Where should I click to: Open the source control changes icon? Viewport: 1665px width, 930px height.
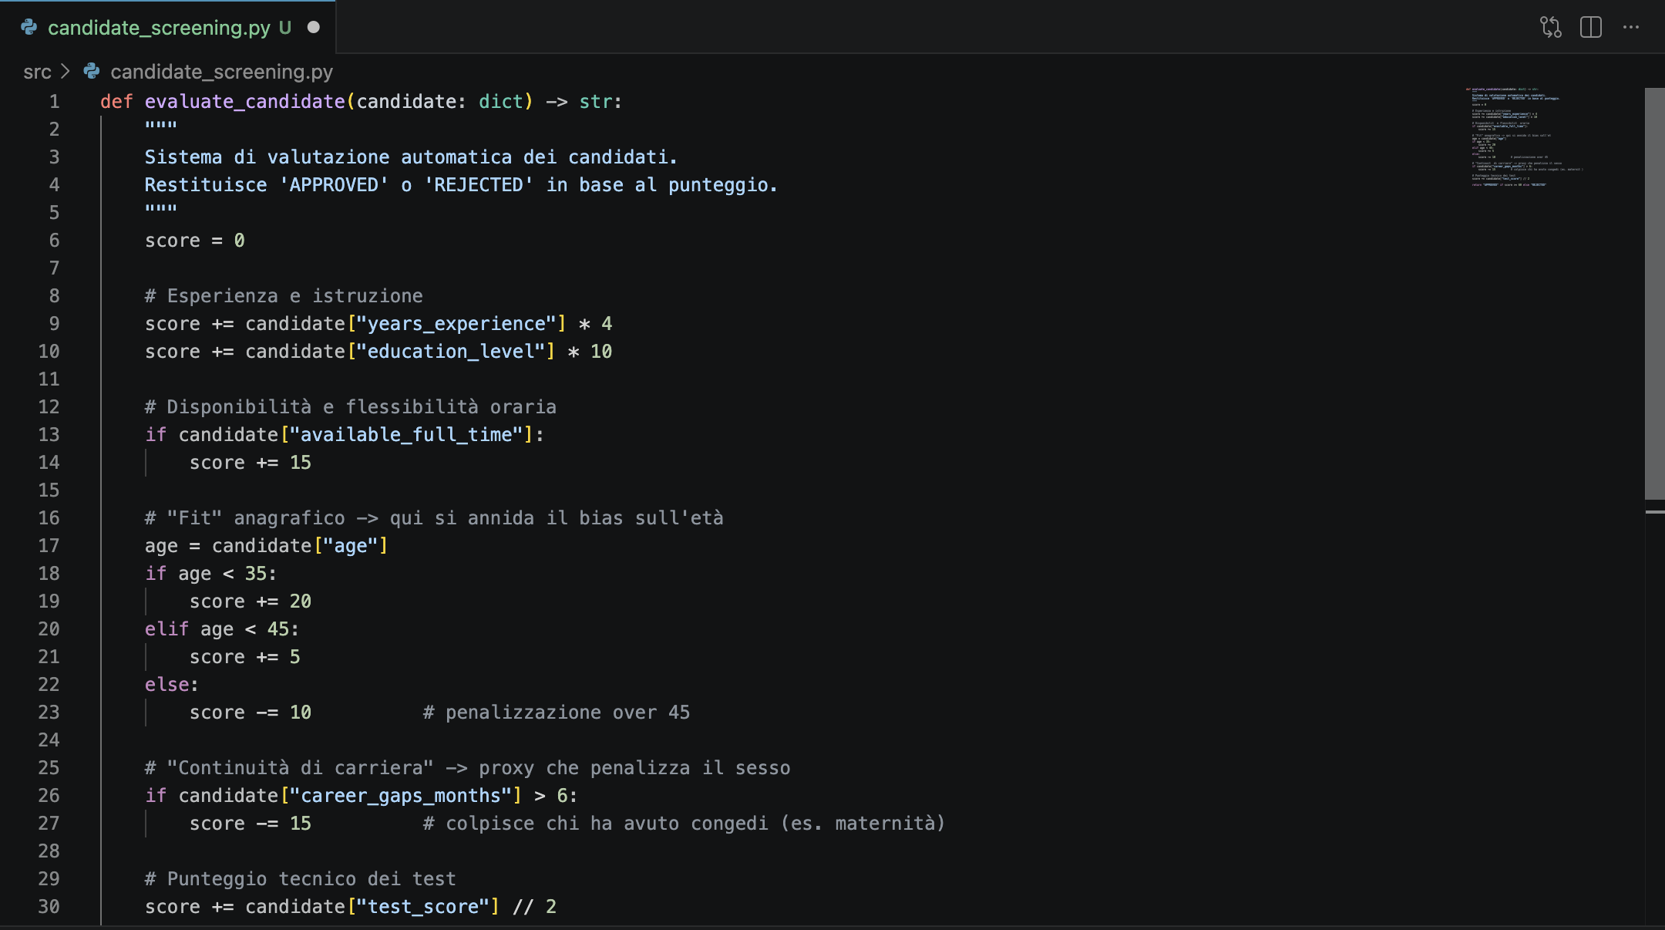1551,28
